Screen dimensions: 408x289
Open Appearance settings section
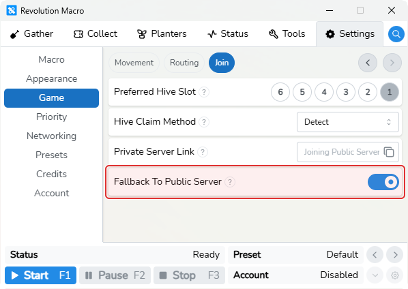pyautogui.click(x=52, y=79)
